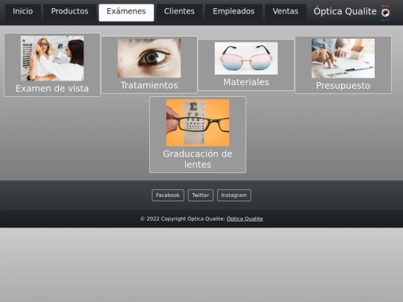The width and height of the screenshot is (403, 302).
Task: Open the Tratamientos eye image
Action: [149, 58]
